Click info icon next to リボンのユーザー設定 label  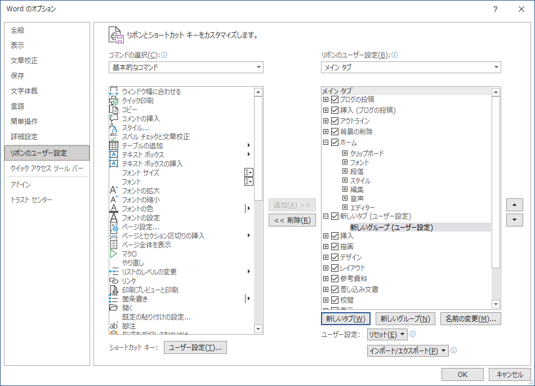394,55
